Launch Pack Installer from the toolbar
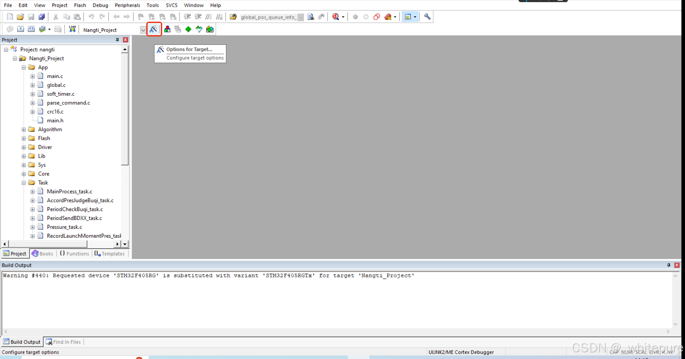Viewport: 685px width, 359px height. coord(210,29)
